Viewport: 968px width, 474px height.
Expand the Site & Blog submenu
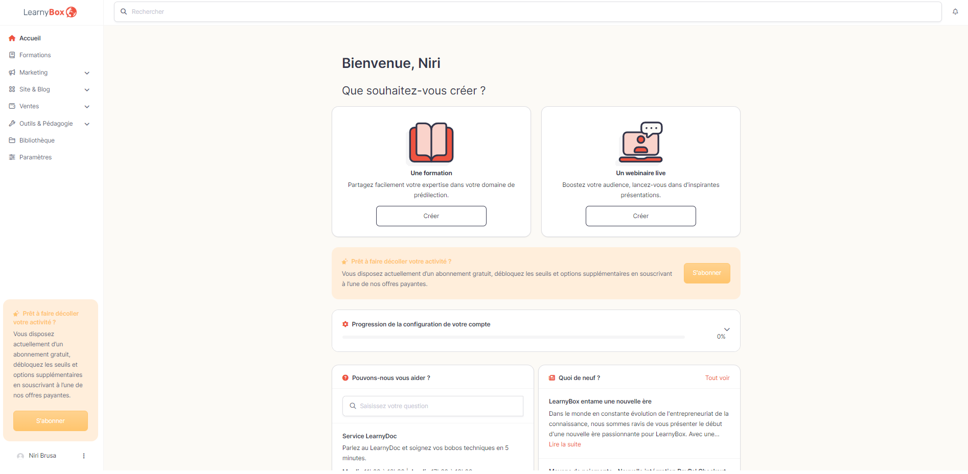click(x=87, y=90)
